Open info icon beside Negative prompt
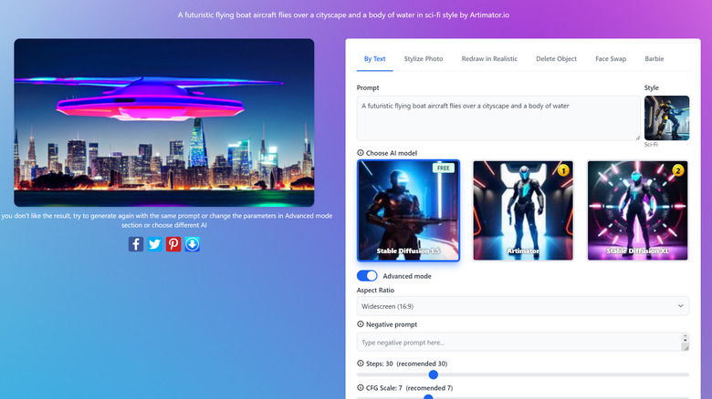 [x=360, y=324]
